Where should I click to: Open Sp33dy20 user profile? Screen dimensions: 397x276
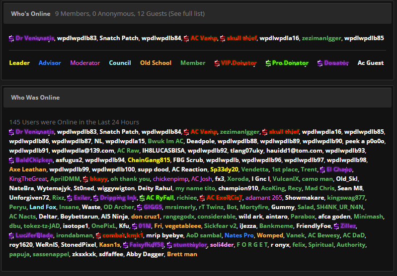tap(224, 169)
